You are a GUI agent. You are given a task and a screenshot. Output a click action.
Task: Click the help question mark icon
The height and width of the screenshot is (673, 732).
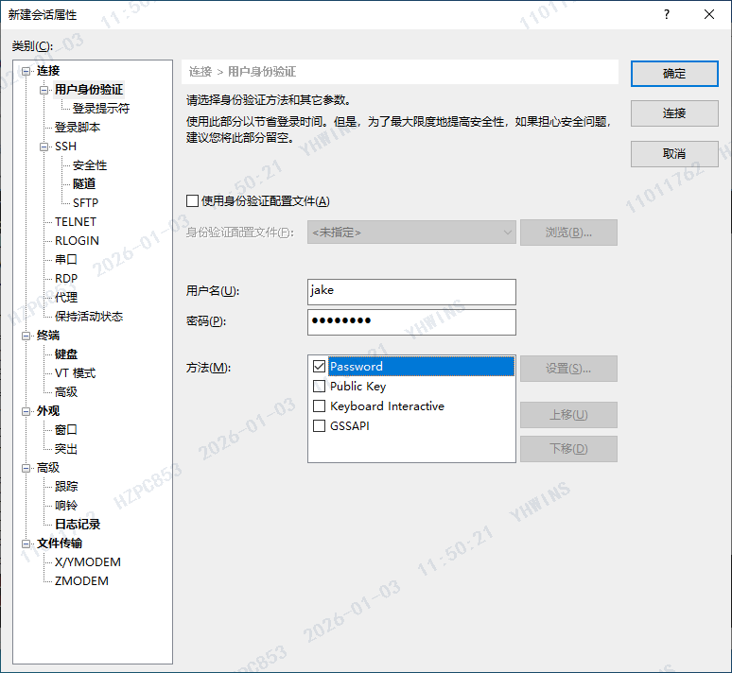coord(666,14)
